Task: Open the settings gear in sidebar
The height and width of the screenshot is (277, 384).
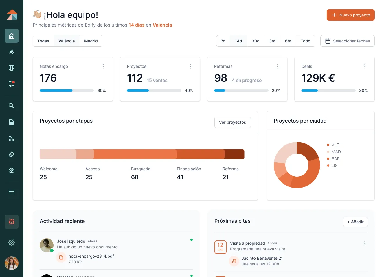Action: [12, 242]
